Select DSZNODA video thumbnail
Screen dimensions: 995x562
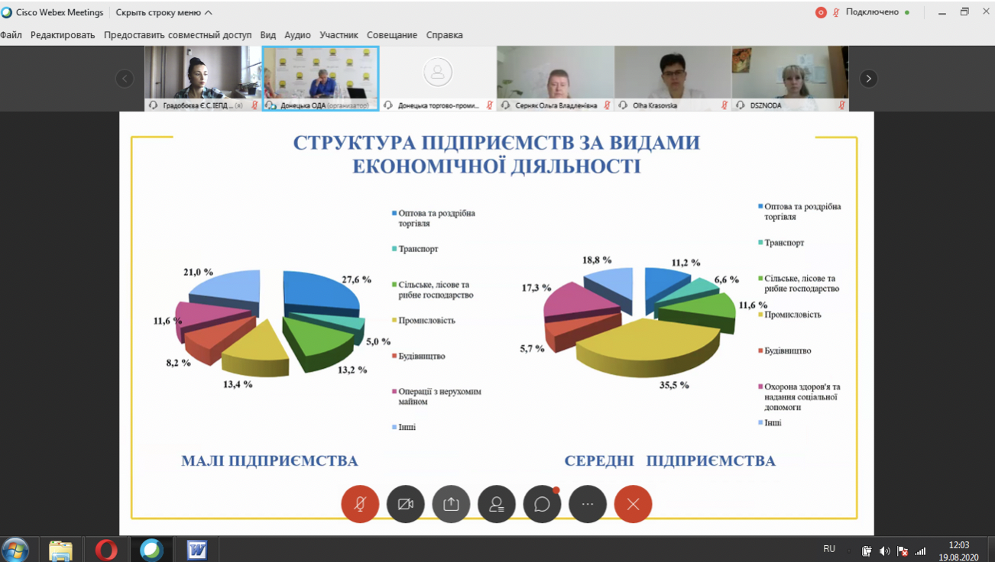pos(790,79)
